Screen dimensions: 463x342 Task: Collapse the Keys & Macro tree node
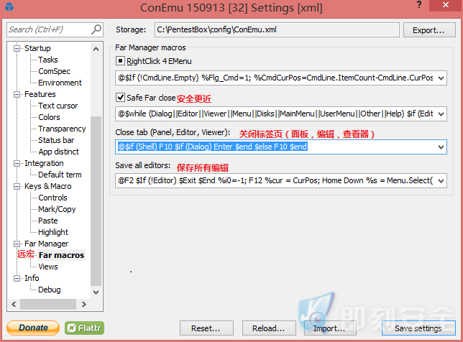tap(17, 187)
